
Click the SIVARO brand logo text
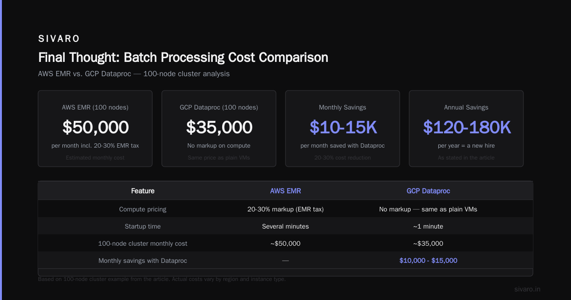pyautogui.click(x=59, y=39)
